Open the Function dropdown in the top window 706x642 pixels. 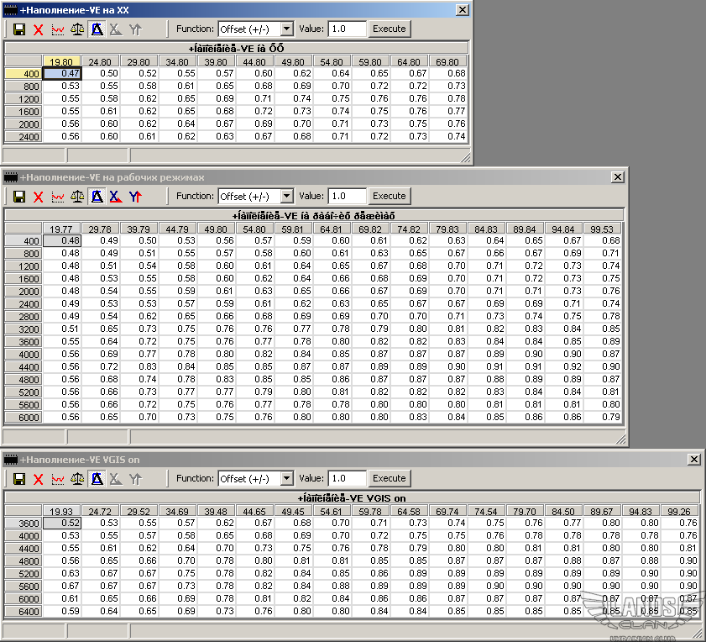(x=286, y=29)
